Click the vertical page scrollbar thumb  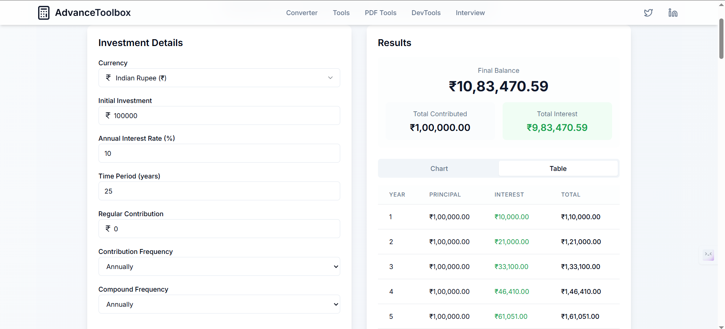coord(721,39)
